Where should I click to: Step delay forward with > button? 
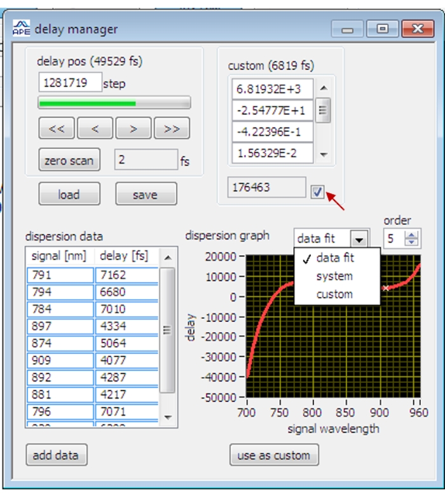133,128
